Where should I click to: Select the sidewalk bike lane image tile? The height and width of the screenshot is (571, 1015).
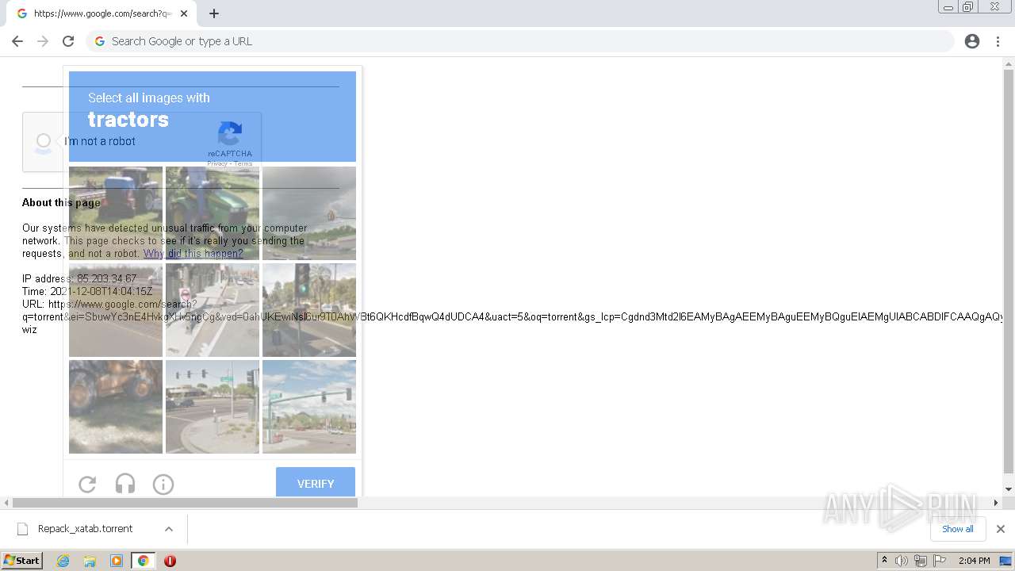click(x=213, y=310)
